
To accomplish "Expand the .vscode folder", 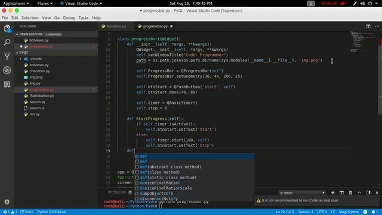I will click(36, 59).
